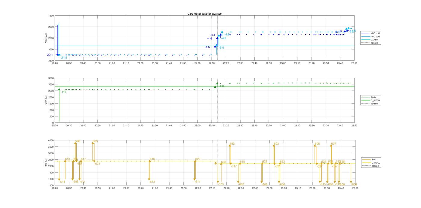
Task: Click the '624' roll data label
Action: coord(324,162)
